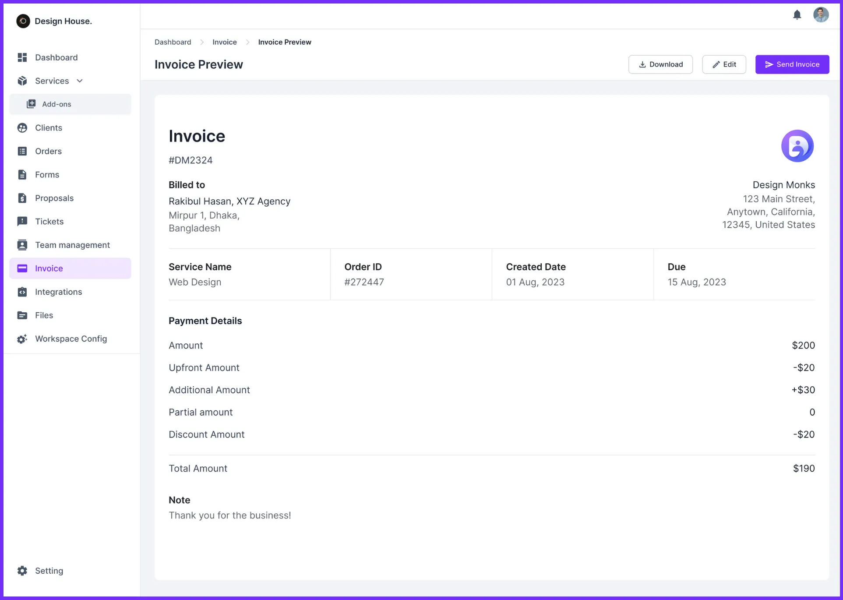
Task: Click the note 'Thank you for the business!'
Action: click(230, 515)
